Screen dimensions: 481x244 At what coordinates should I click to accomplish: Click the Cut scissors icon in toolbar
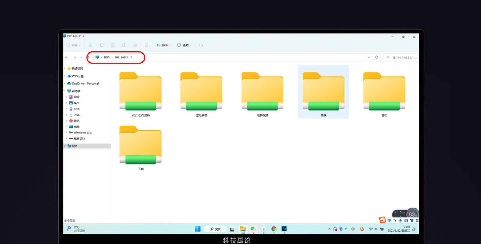point(90,45)
